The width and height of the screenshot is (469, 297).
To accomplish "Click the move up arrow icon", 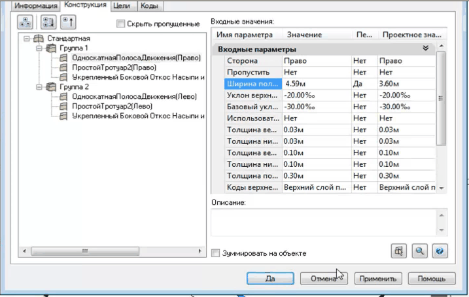I will click(67, 23).
